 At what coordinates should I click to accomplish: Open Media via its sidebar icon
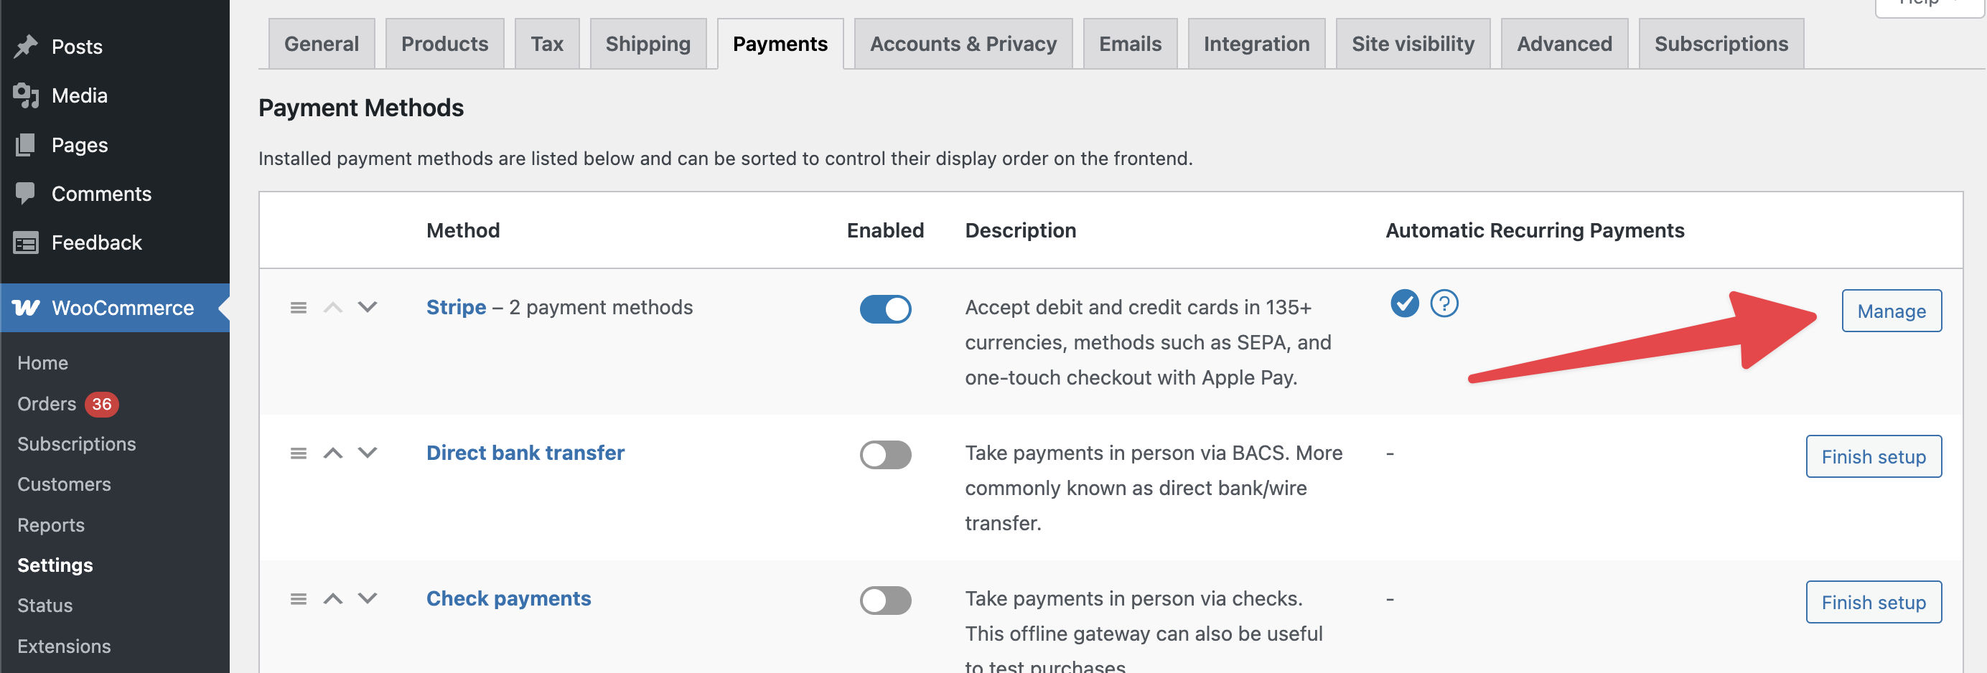click(25, 95)
